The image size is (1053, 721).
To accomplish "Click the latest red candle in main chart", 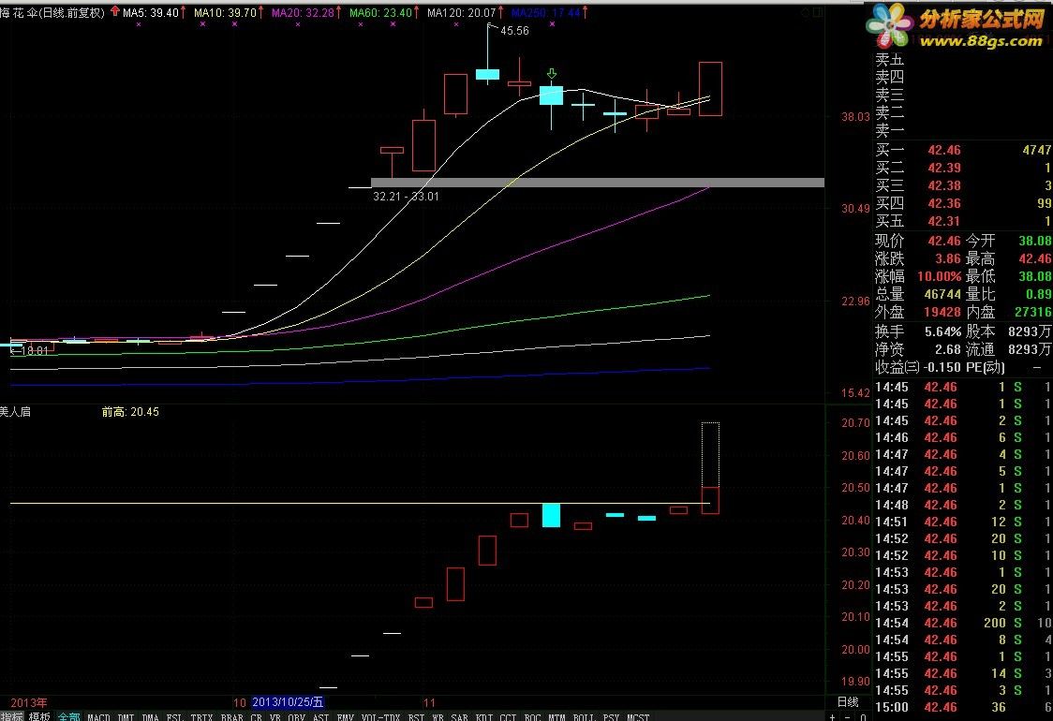I will [x=710, y=89].
